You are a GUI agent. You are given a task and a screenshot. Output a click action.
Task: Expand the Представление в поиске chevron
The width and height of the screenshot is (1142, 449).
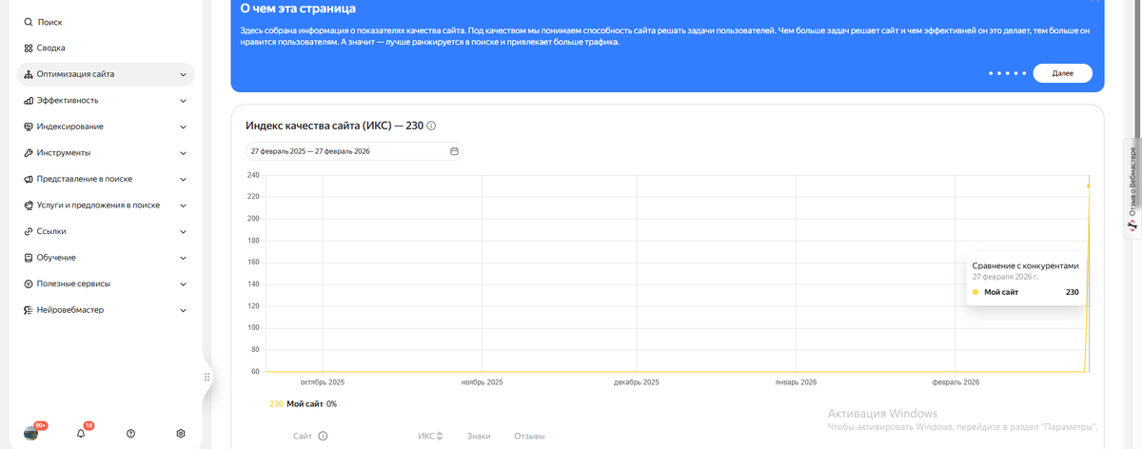coord(183,179)
